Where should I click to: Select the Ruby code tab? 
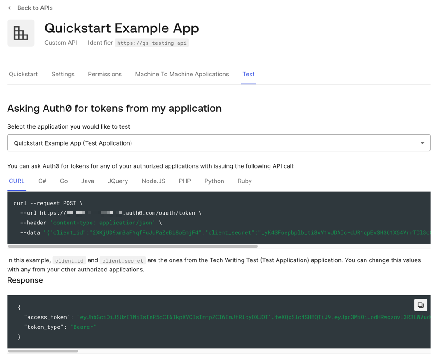pyautogui.click(x=245, y=181)
